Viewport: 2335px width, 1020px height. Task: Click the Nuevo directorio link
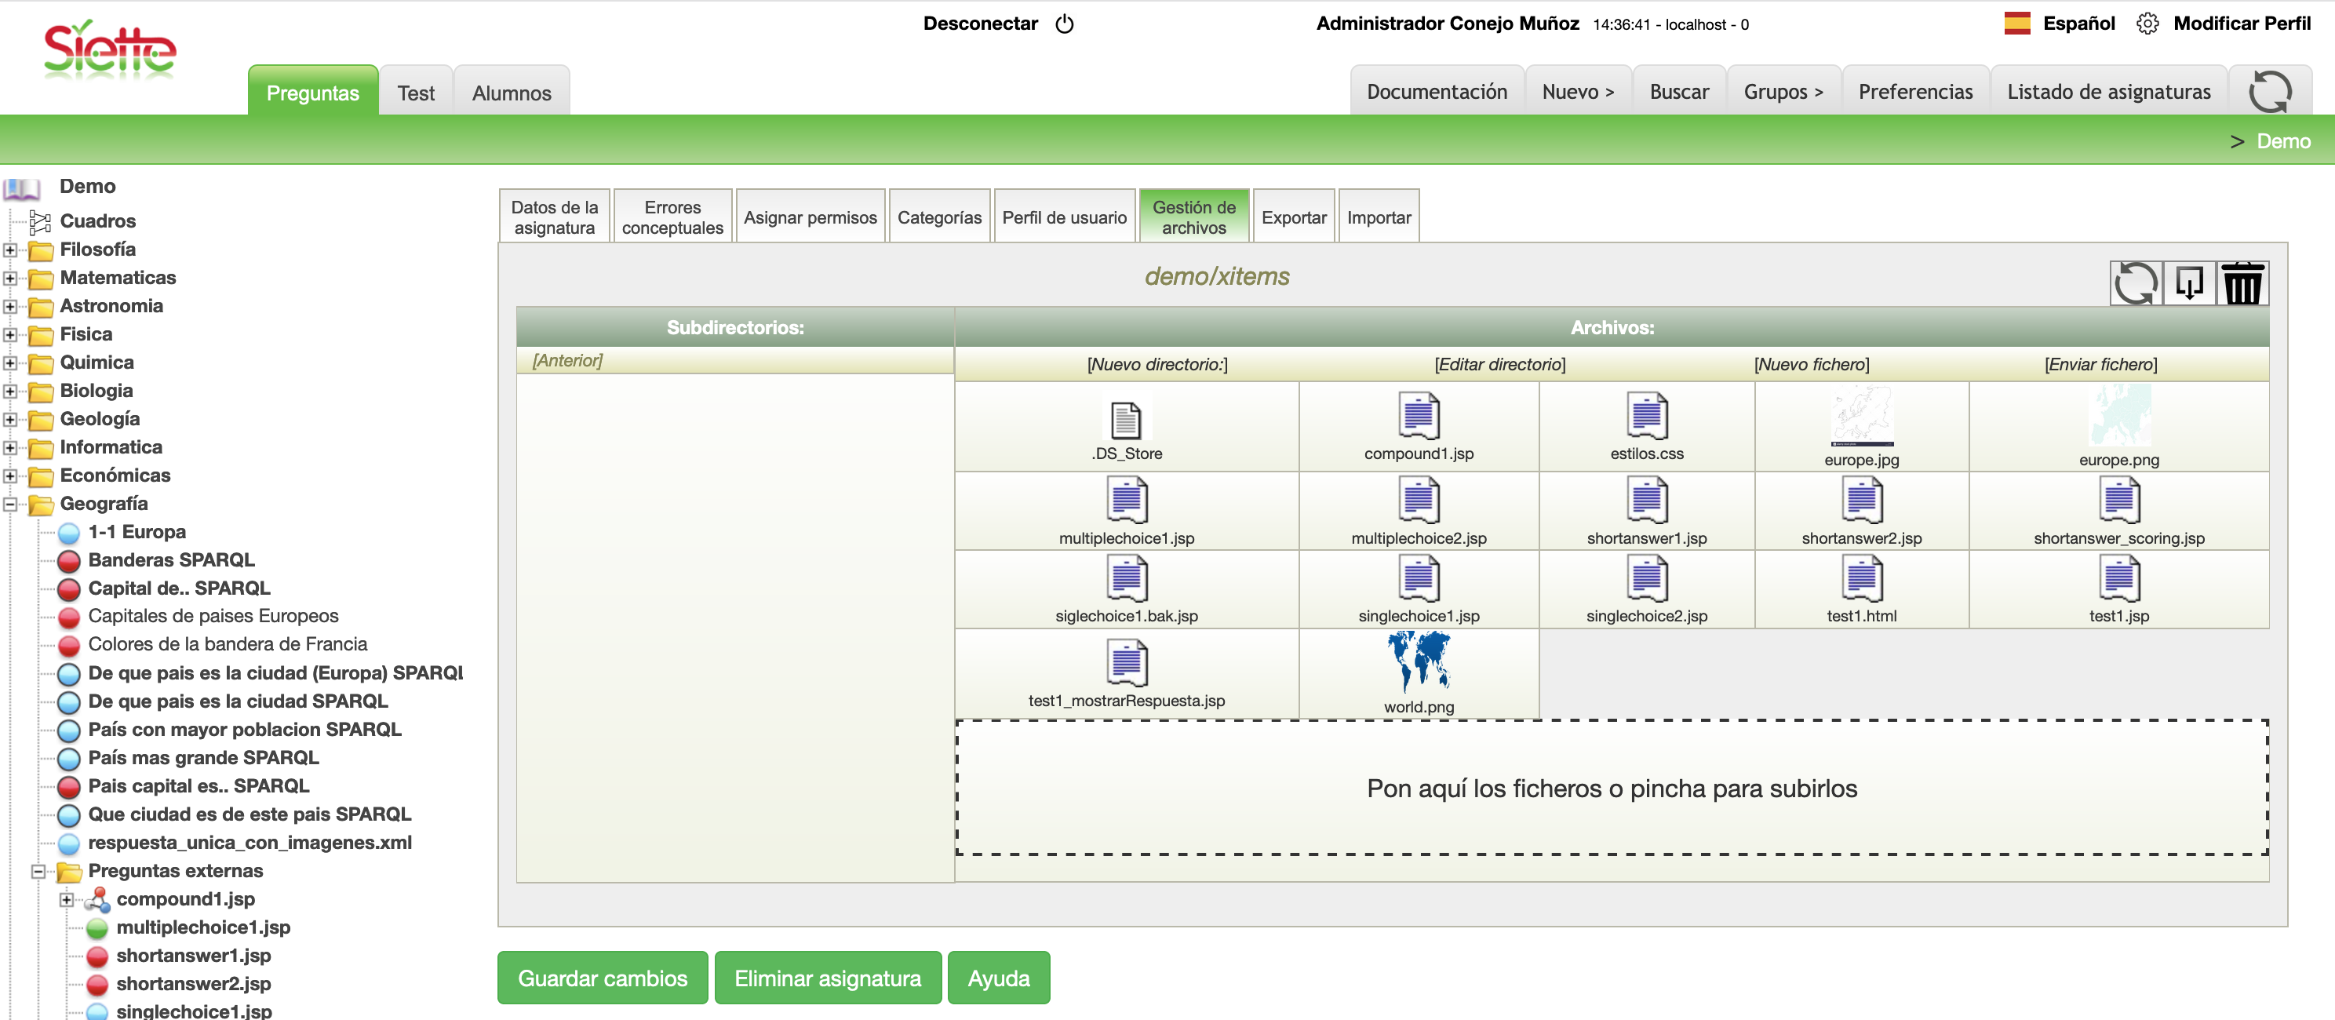pyautogui.click(x=1157, y=365)
